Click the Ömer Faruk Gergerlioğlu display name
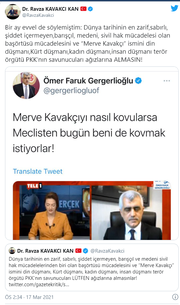Screen dimensions: 180x305 pos(88,81)
